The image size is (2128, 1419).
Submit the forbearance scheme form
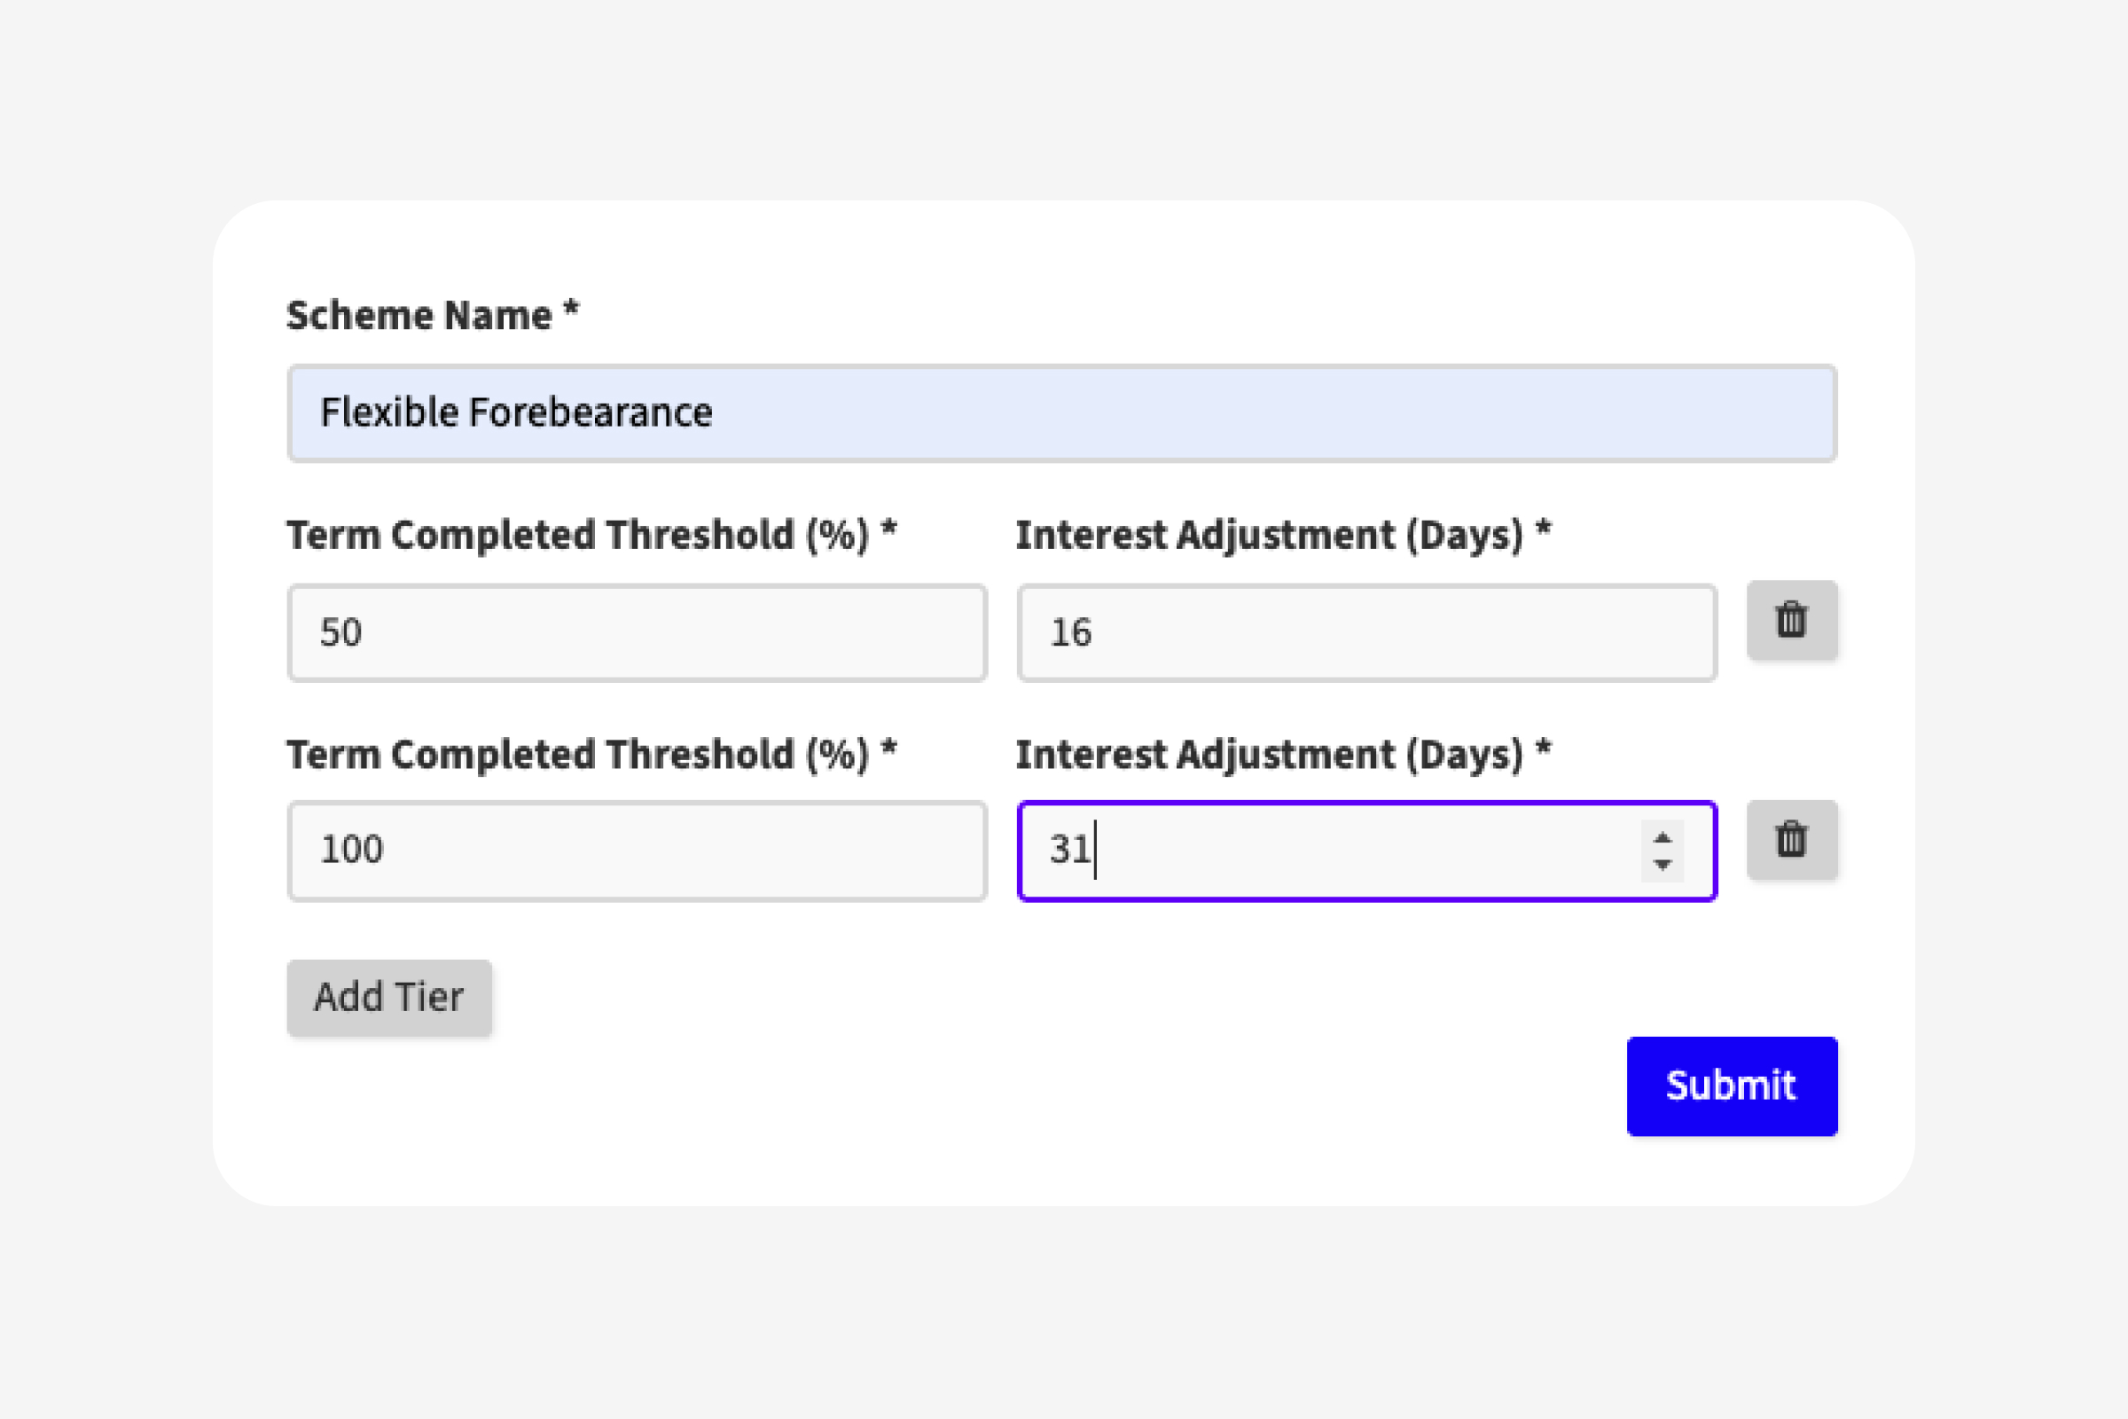[x=1732, y=1086]
